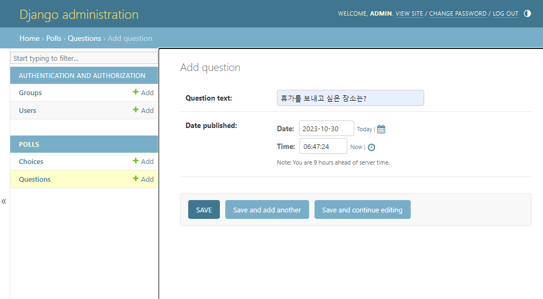Click the Date input field
Image resolution: width=543 pixels, height=299 pixels.
326,129
